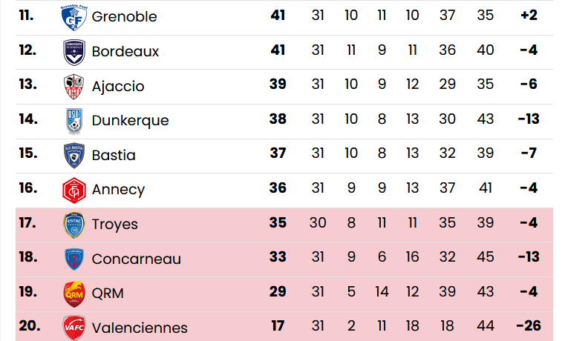Click the Bastia club crest

[73, 155]
